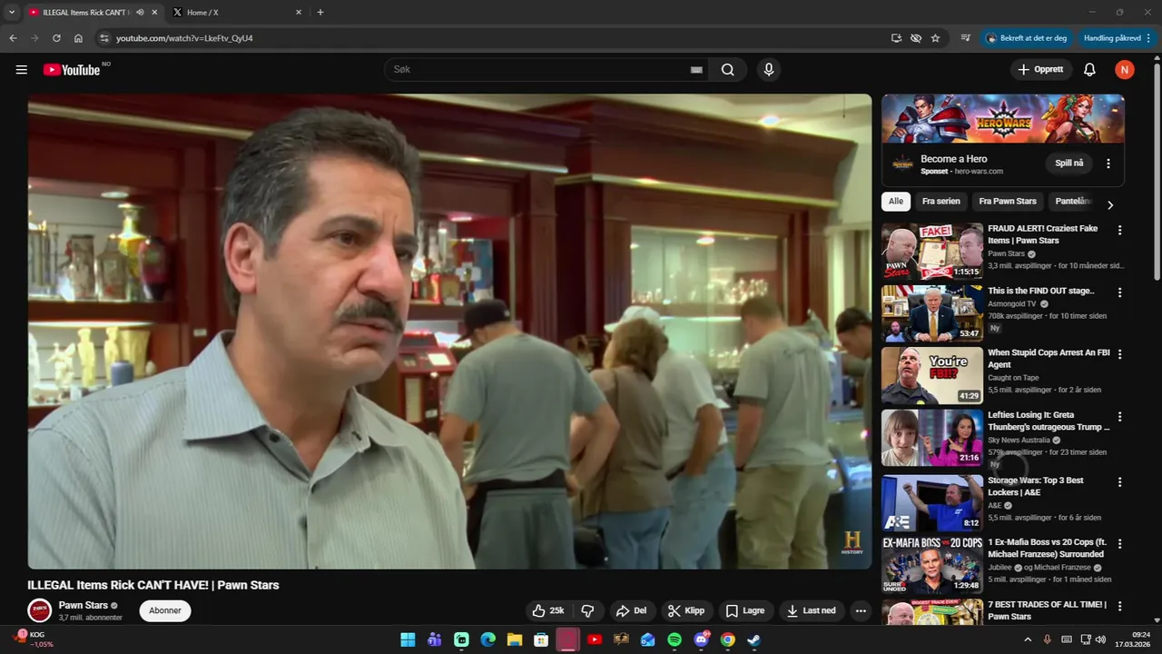
Task: Open the YouTube hamburger guide menu
Action: tap(21, 70)
